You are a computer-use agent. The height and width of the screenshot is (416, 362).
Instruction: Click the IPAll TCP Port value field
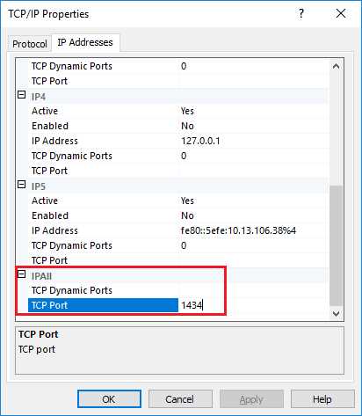(x=202, y=305)
